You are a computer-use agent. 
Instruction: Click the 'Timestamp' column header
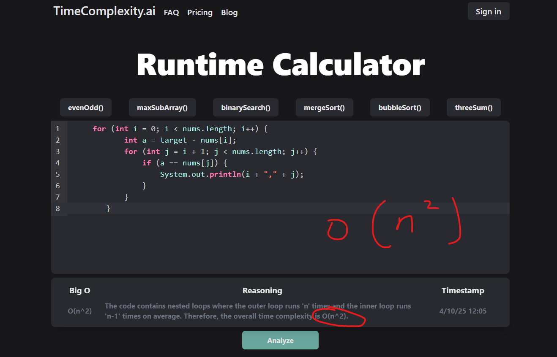[x=463, y=290]
